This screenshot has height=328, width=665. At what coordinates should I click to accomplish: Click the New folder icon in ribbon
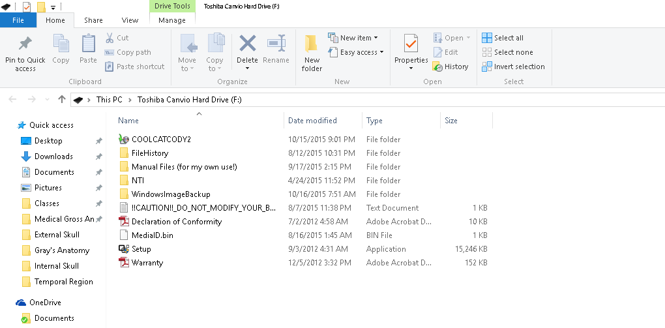tap(312, 44)
